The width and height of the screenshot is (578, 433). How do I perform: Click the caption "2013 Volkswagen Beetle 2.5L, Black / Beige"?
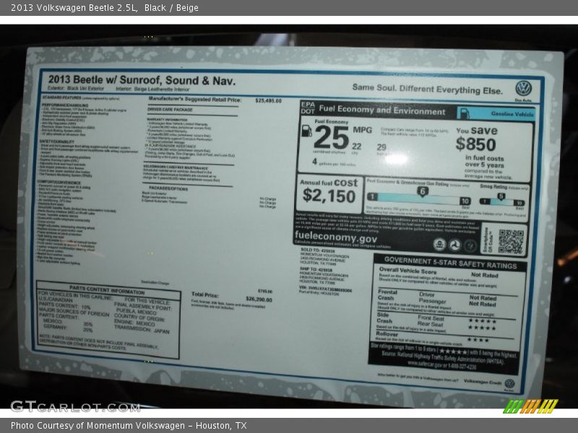(105, 8)
